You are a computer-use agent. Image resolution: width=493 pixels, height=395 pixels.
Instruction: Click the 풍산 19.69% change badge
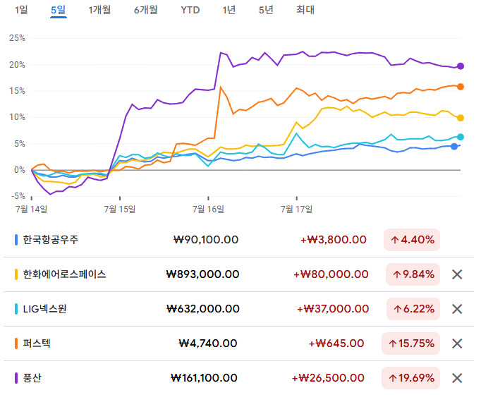point(411,378)
